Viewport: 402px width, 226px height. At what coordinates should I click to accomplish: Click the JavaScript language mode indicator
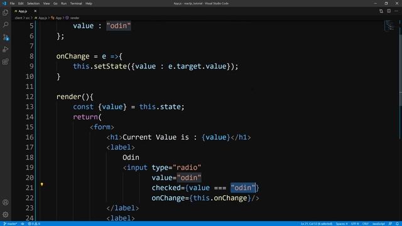click(x=378, y=223)
